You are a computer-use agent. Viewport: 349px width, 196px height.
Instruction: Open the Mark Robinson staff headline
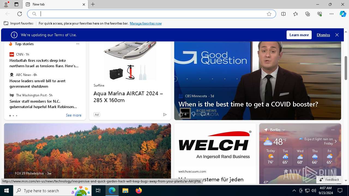[43, 104]
